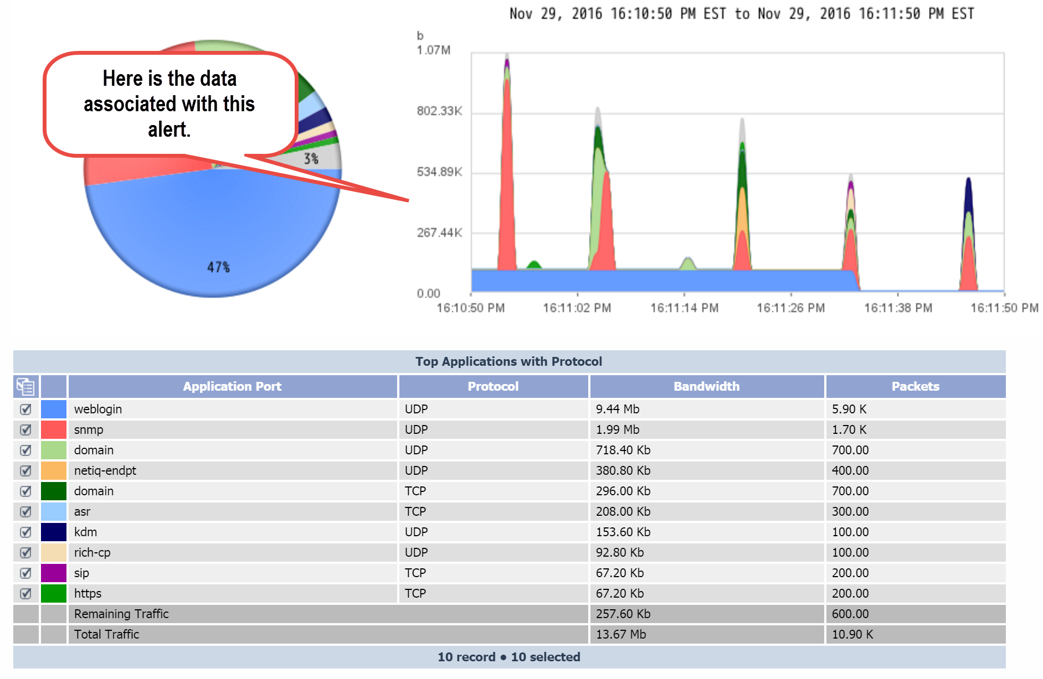The image size is (1043, 679).
Task: Click the orange netiq-endpt color swatch
Action: (54, 470)
